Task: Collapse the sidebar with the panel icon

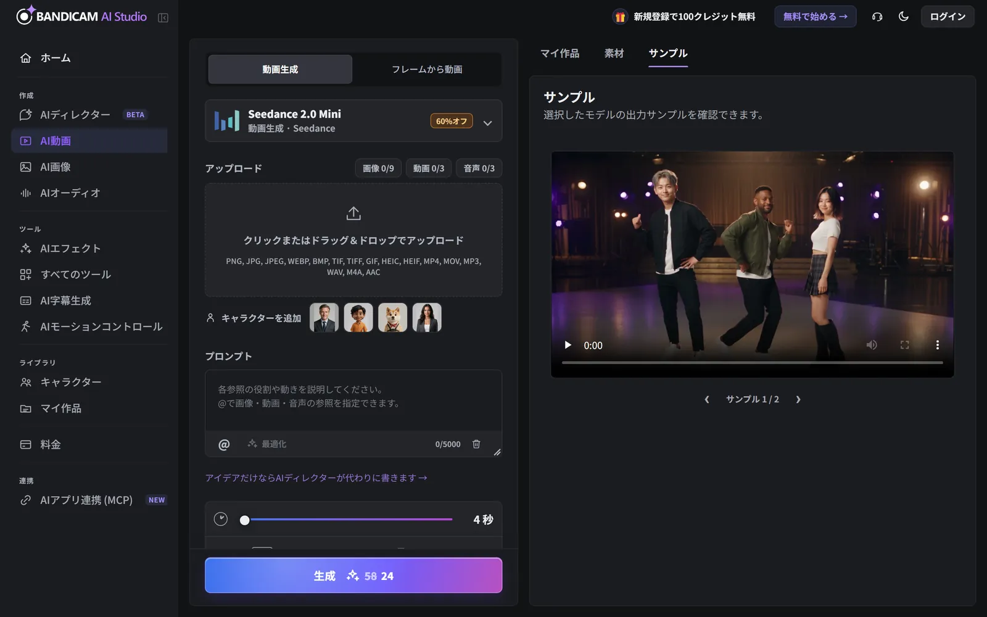Action: (x=163, y=17)
